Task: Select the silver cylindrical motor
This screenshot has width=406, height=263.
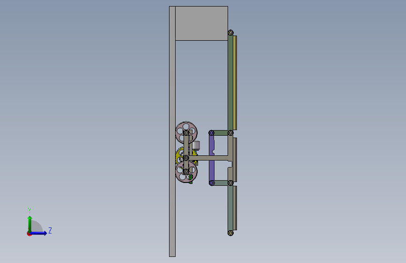Action: point(196,146)
